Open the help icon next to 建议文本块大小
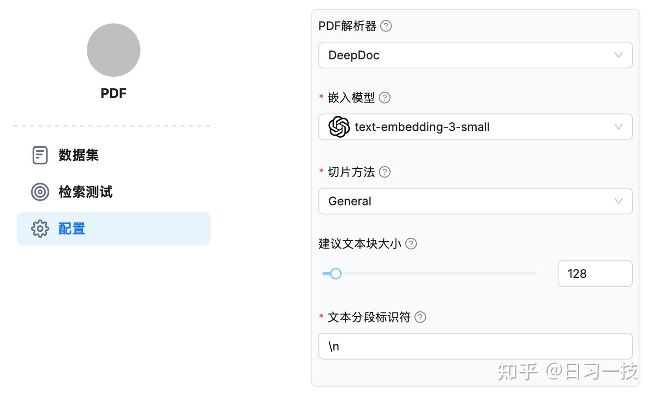This screenshot has height=398, width=655. [x=411, y=244]
